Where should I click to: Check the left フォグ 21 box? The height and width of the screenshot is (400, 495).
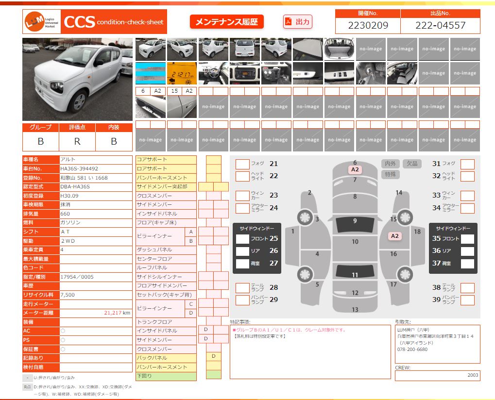[242, 164]
